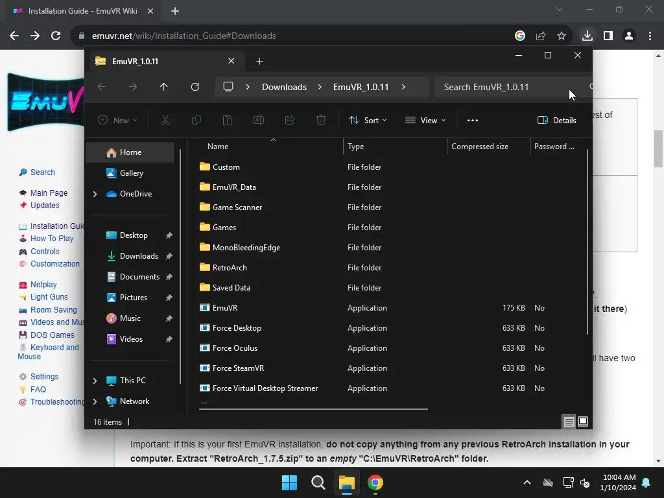Open the Chrome side panel icon
Viewport: 664px width, 498px height.
tap(608, 36)
